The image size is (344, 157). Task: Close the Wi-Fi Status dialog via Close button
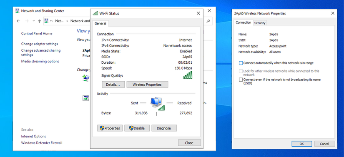point(189,143)
